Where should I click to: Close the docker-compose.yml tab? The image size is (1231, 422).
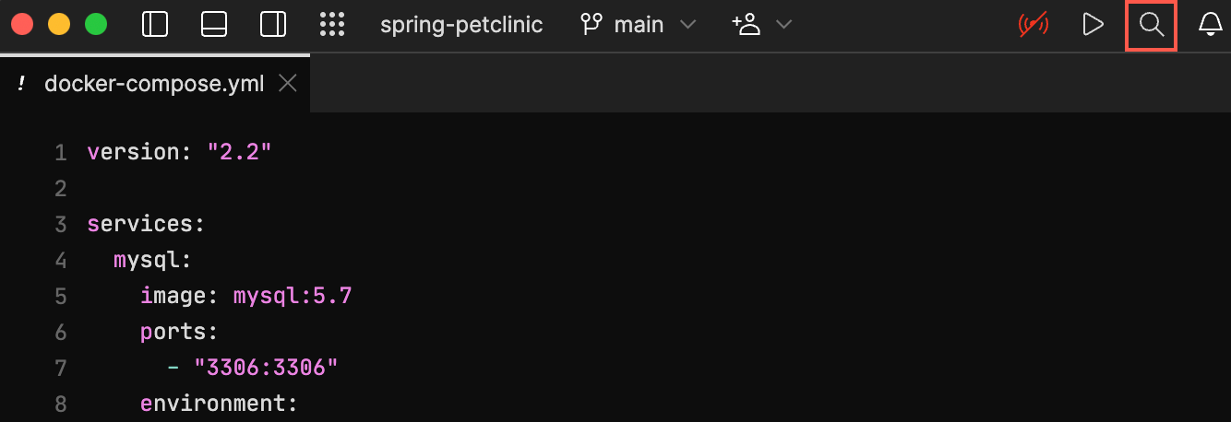click(x=287, y=84)
